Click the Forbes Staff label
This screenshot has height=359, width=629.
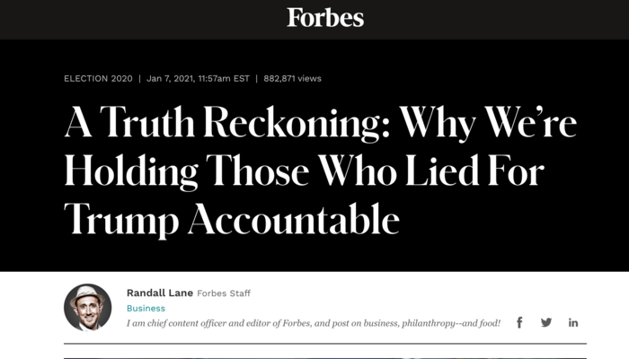[223, 293]
